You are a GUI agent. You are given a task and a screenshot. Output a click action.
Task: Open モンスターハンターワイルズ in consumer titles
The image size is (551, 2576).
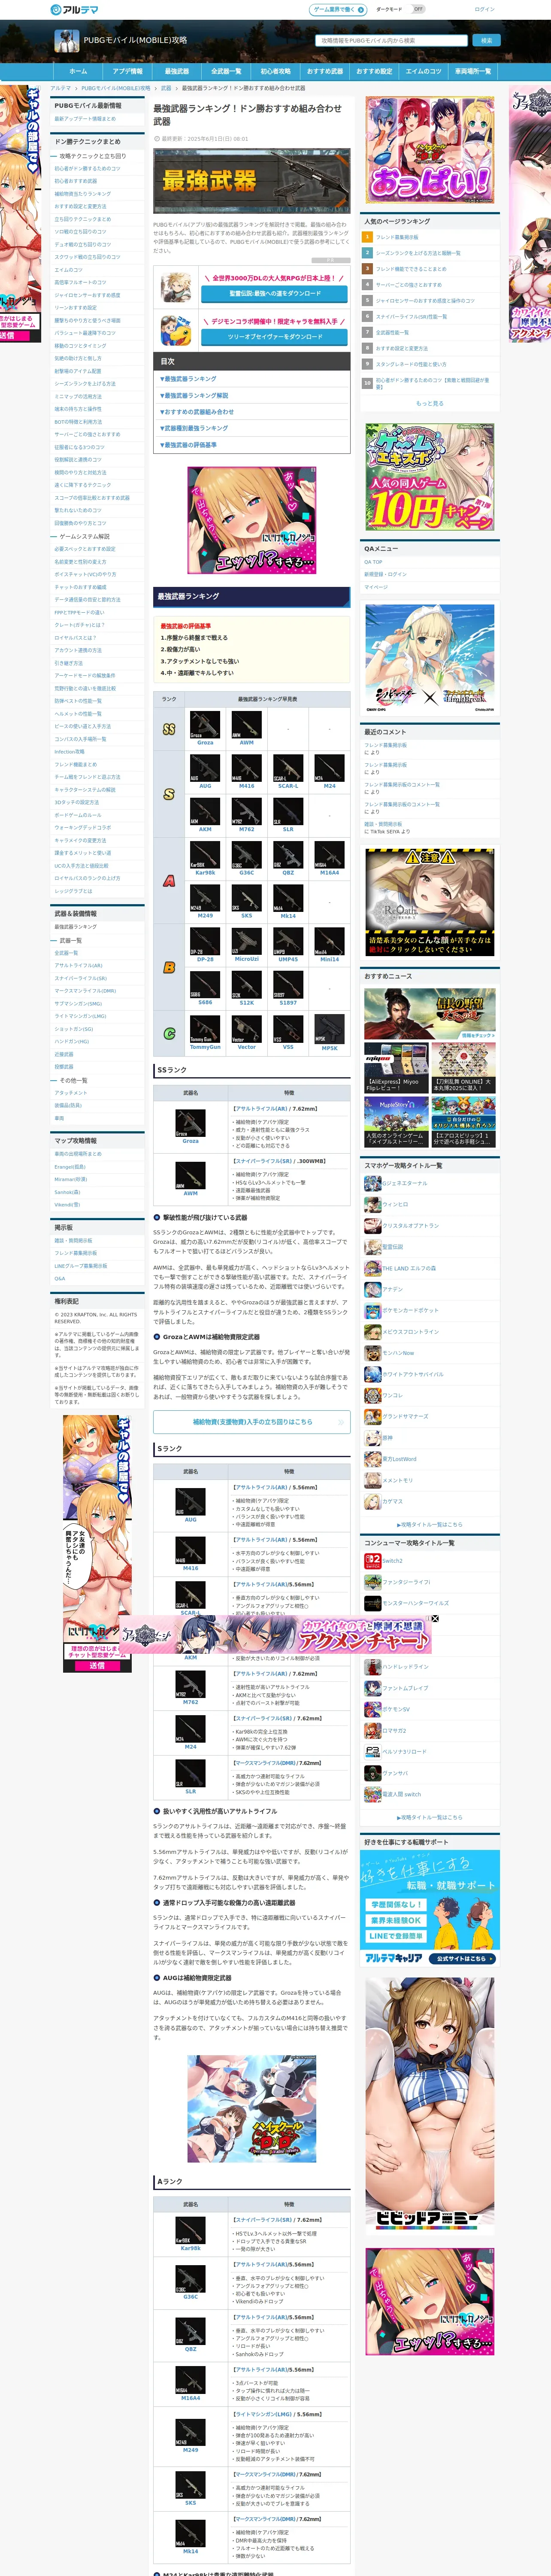(415, 1603)
